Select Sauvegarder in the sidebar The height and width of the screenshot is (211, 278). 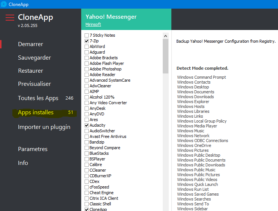tap(34, 58)
